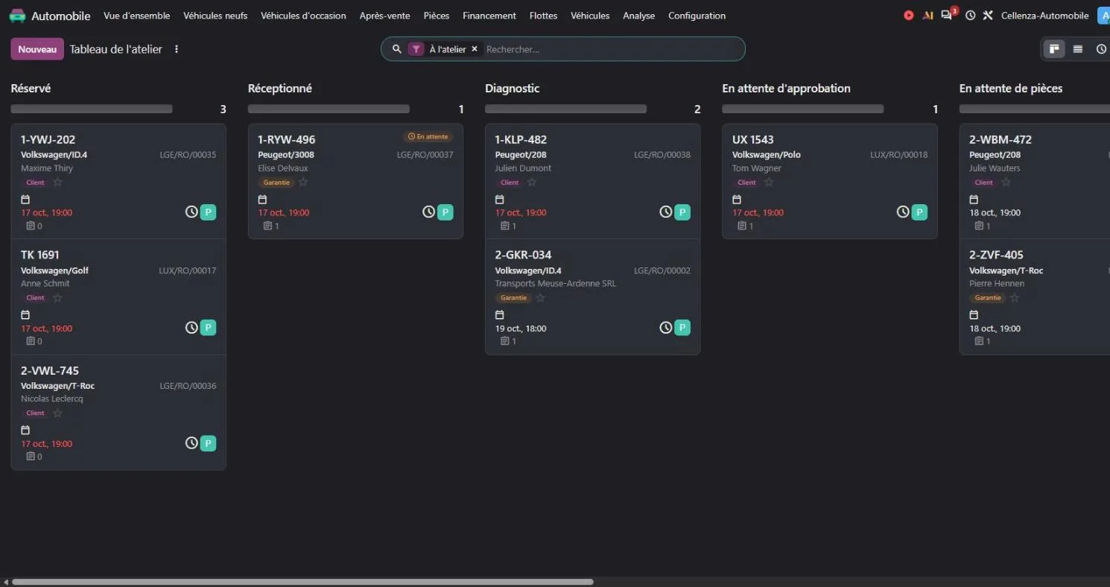Viewport: 1110px width, 587px height.
Task: Click the Diagnostic column progress bar
Action: (x=565, y=109)
